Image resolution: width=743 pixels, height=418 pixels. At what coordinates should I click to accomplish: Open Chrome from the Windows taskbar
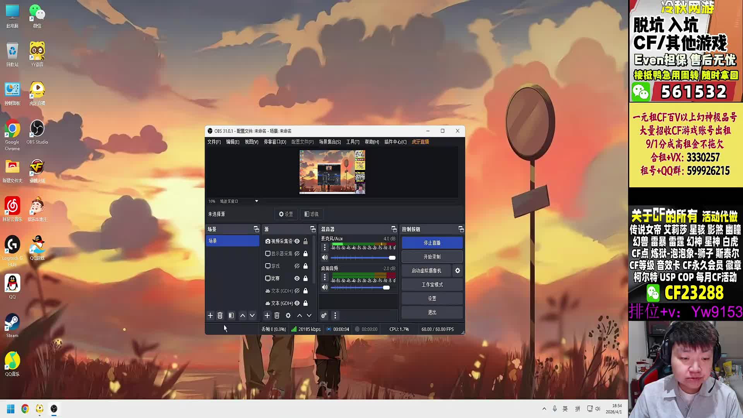[x=25, y=409]
